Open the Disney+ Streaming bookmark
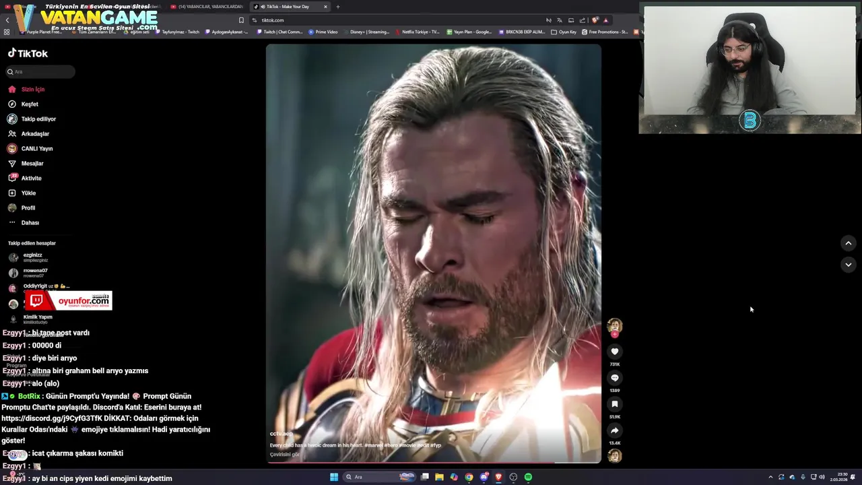 [x=366, y=32]
